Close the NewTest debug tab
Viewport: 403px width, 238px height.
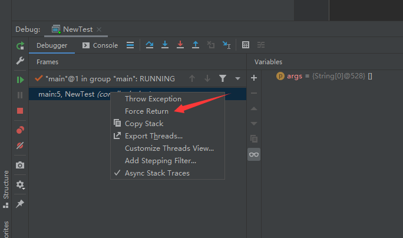(x=99, y=29)
